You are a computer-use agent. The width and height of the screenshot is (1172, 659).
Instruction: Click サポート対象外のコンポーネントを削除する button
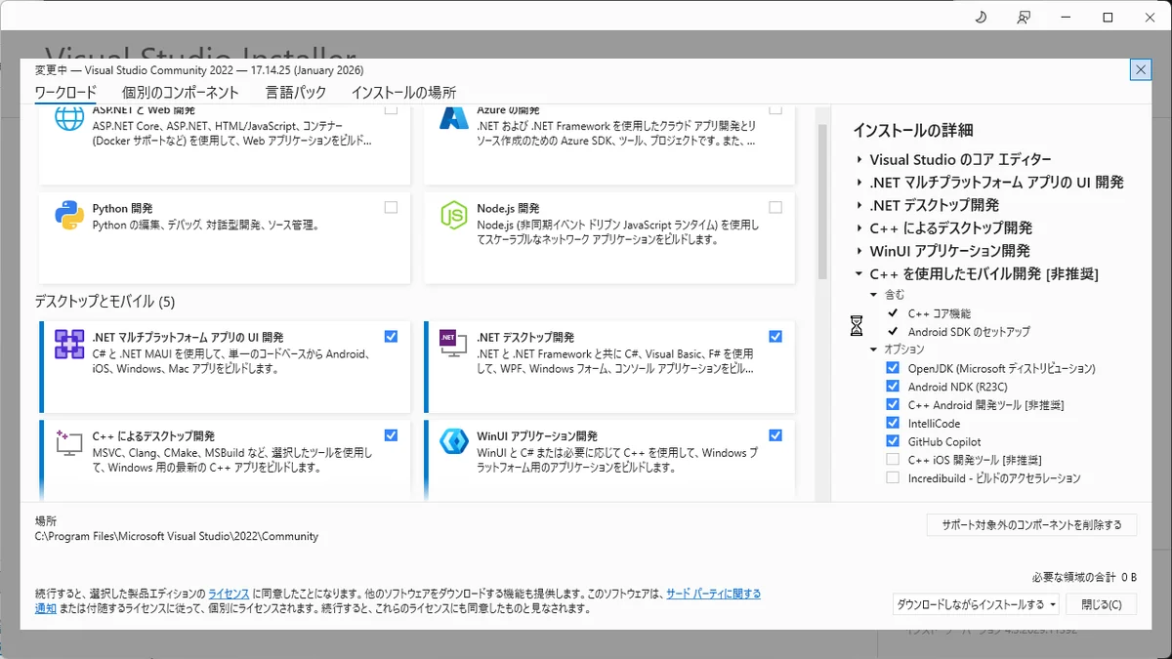[x=1031, y=525]
